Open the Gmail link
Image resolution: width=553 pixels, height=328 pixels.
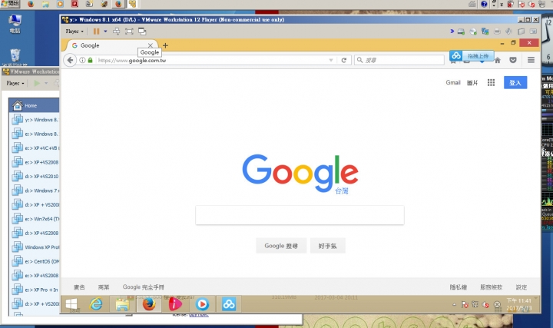pos(453,82)
